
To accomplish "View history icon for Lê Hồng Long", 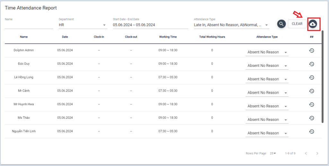I will pos(311,78).
